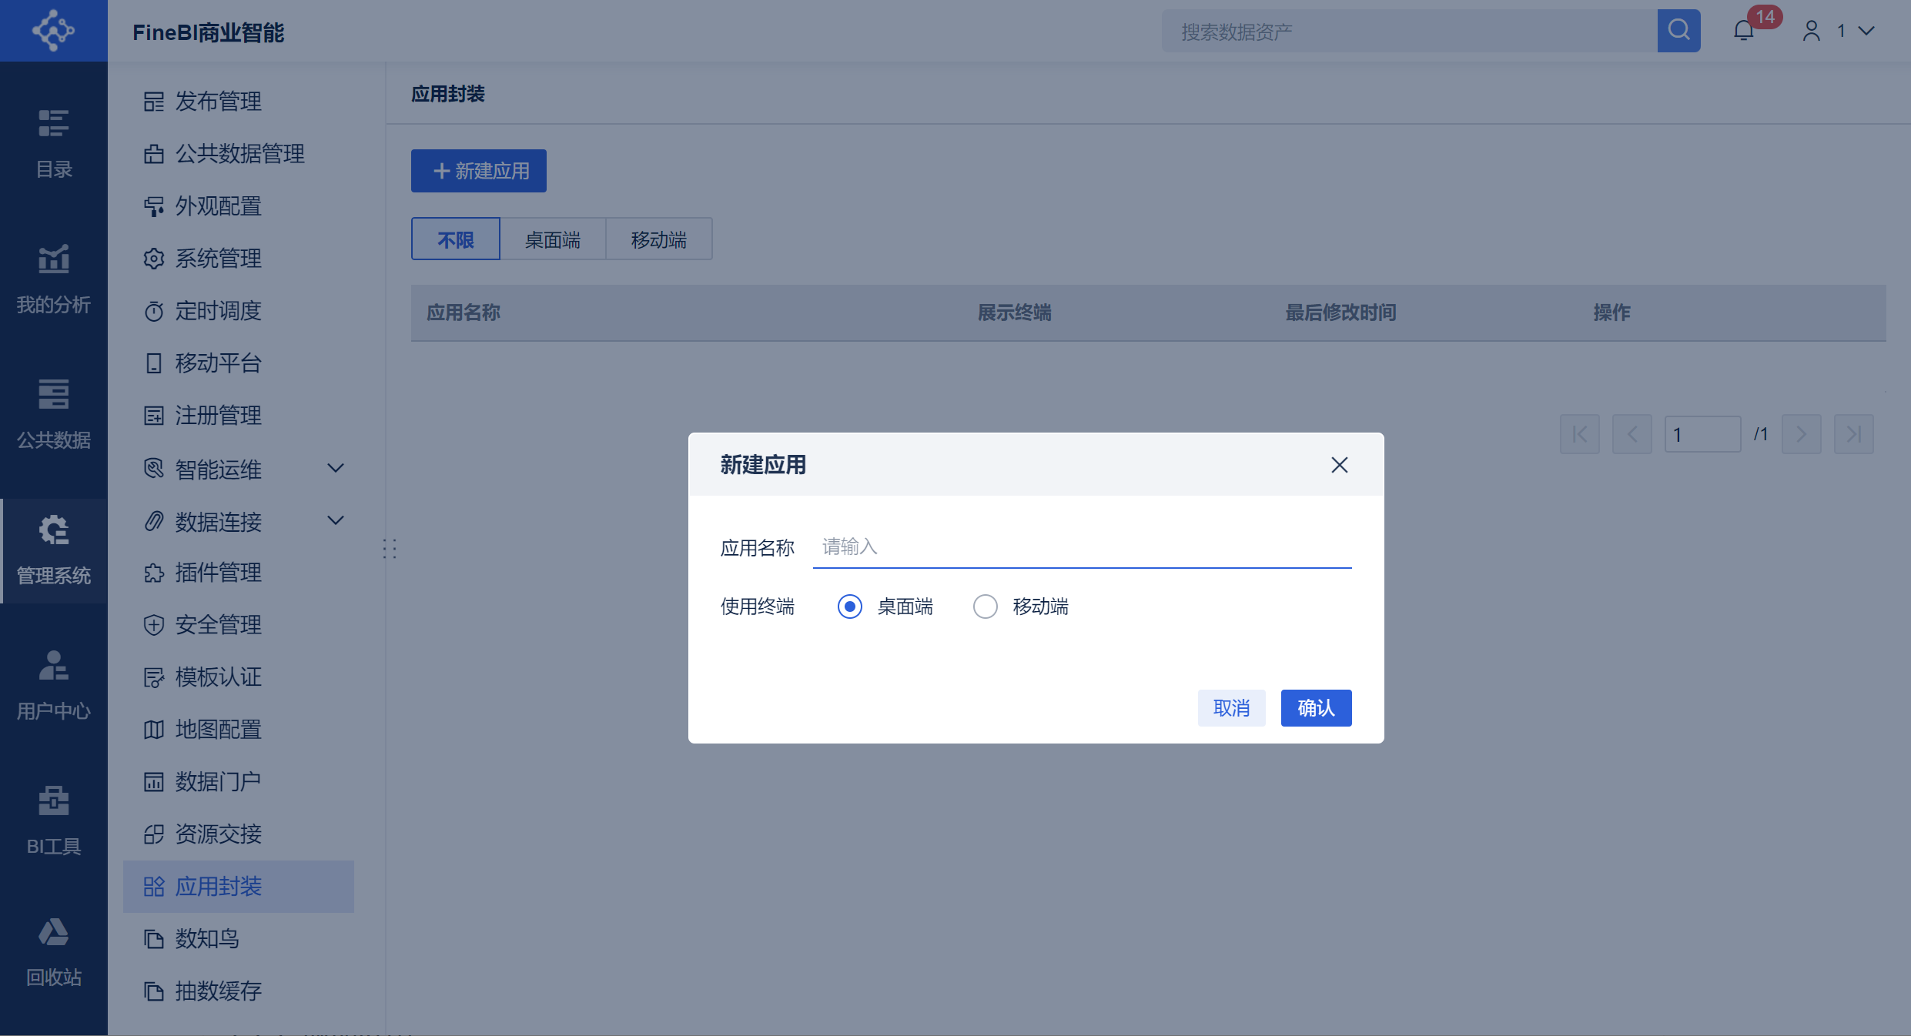This screenshot has width=1911, height=1036.
Task: Select the 移动端 radio option
Action: pyautogui.click(x=986, y=607)
